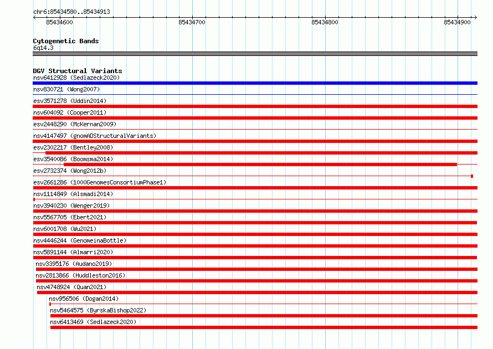The height and width of the screenshot is (349, 493).
Task: Select the nsv5891144 (Almarri2020) label
Action: pyautogui.click(x=73, y=252)
